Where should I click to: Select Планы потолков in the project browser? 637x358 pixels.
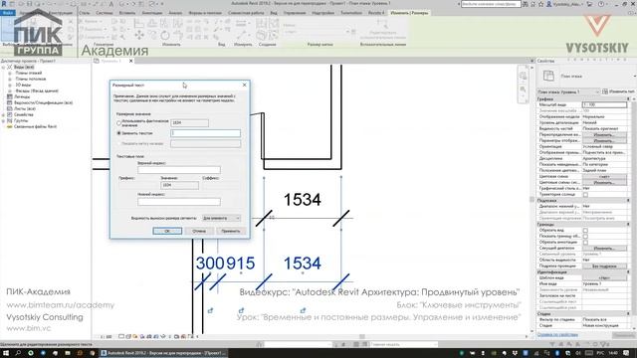coord(31,79)
